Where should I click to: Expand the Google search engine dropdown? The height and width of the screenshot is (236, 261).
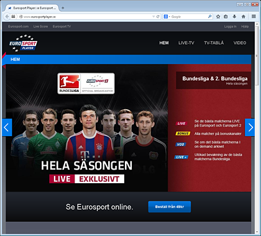tap(167, 17)
